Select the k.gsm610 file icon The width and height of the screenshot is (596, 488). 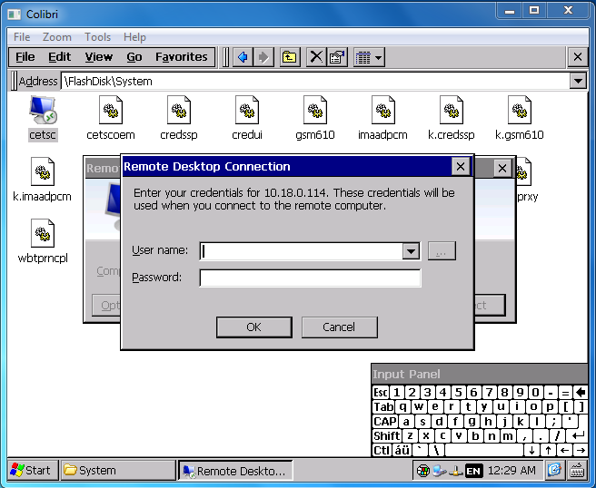(519, 118)
